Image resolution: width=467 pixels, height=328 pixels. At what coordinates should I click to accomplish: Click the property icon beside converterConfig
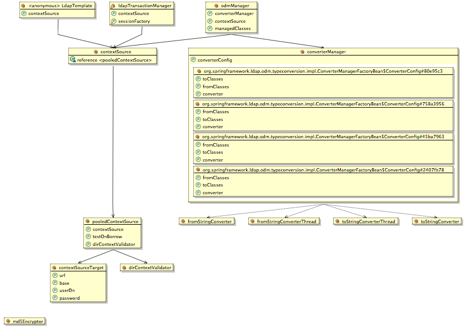[193, 60]
